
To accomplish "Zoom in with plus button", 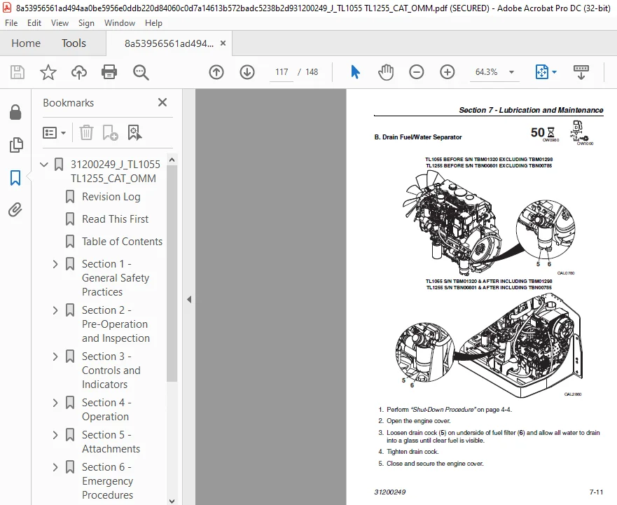I will pos(447,72).
